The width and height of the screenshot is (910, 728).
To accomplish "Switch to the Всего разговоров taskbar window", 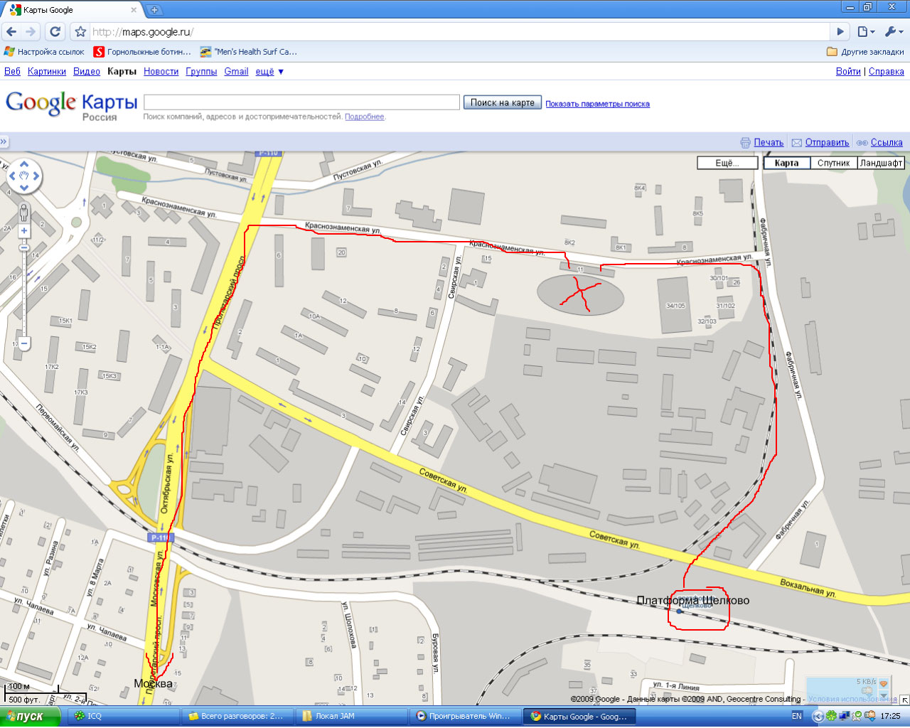I will coord(237,717).
